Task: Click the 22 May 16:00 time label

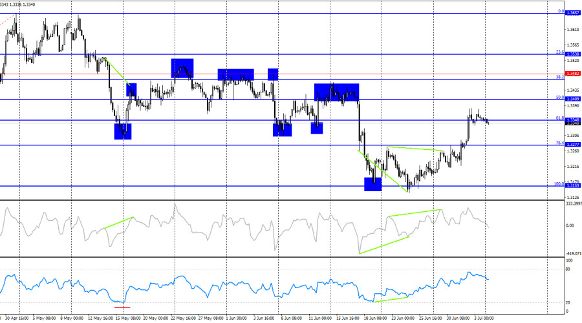Action: click(x=184, y=318)
